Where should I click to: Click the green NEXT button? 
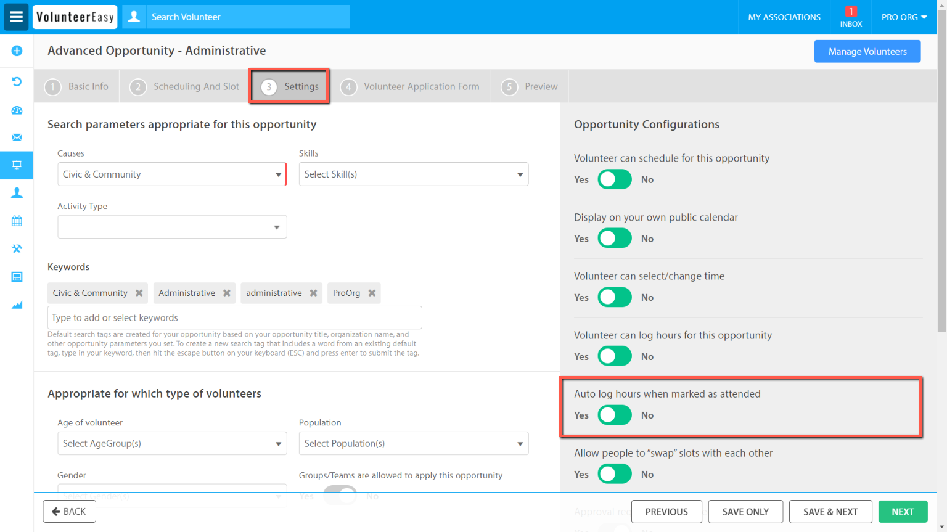tap(903, 512)
